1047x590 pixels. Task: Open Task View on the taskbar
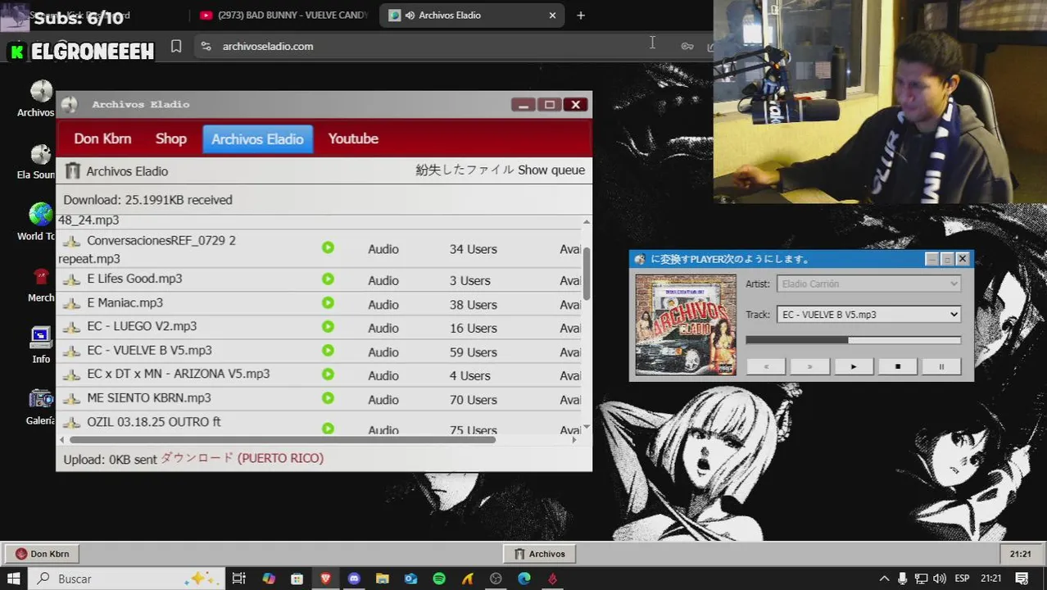(238, 579)
